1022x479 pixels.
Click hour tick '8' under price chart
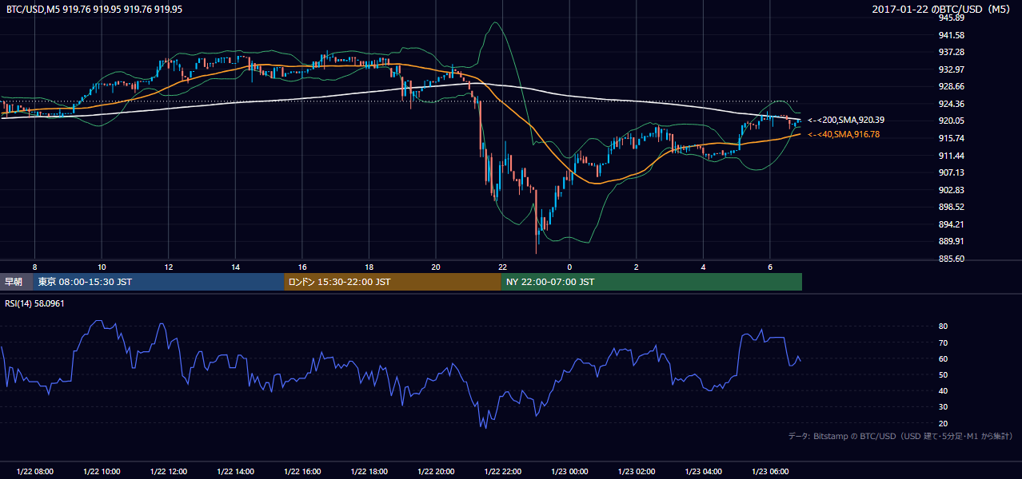pos(34,267)
